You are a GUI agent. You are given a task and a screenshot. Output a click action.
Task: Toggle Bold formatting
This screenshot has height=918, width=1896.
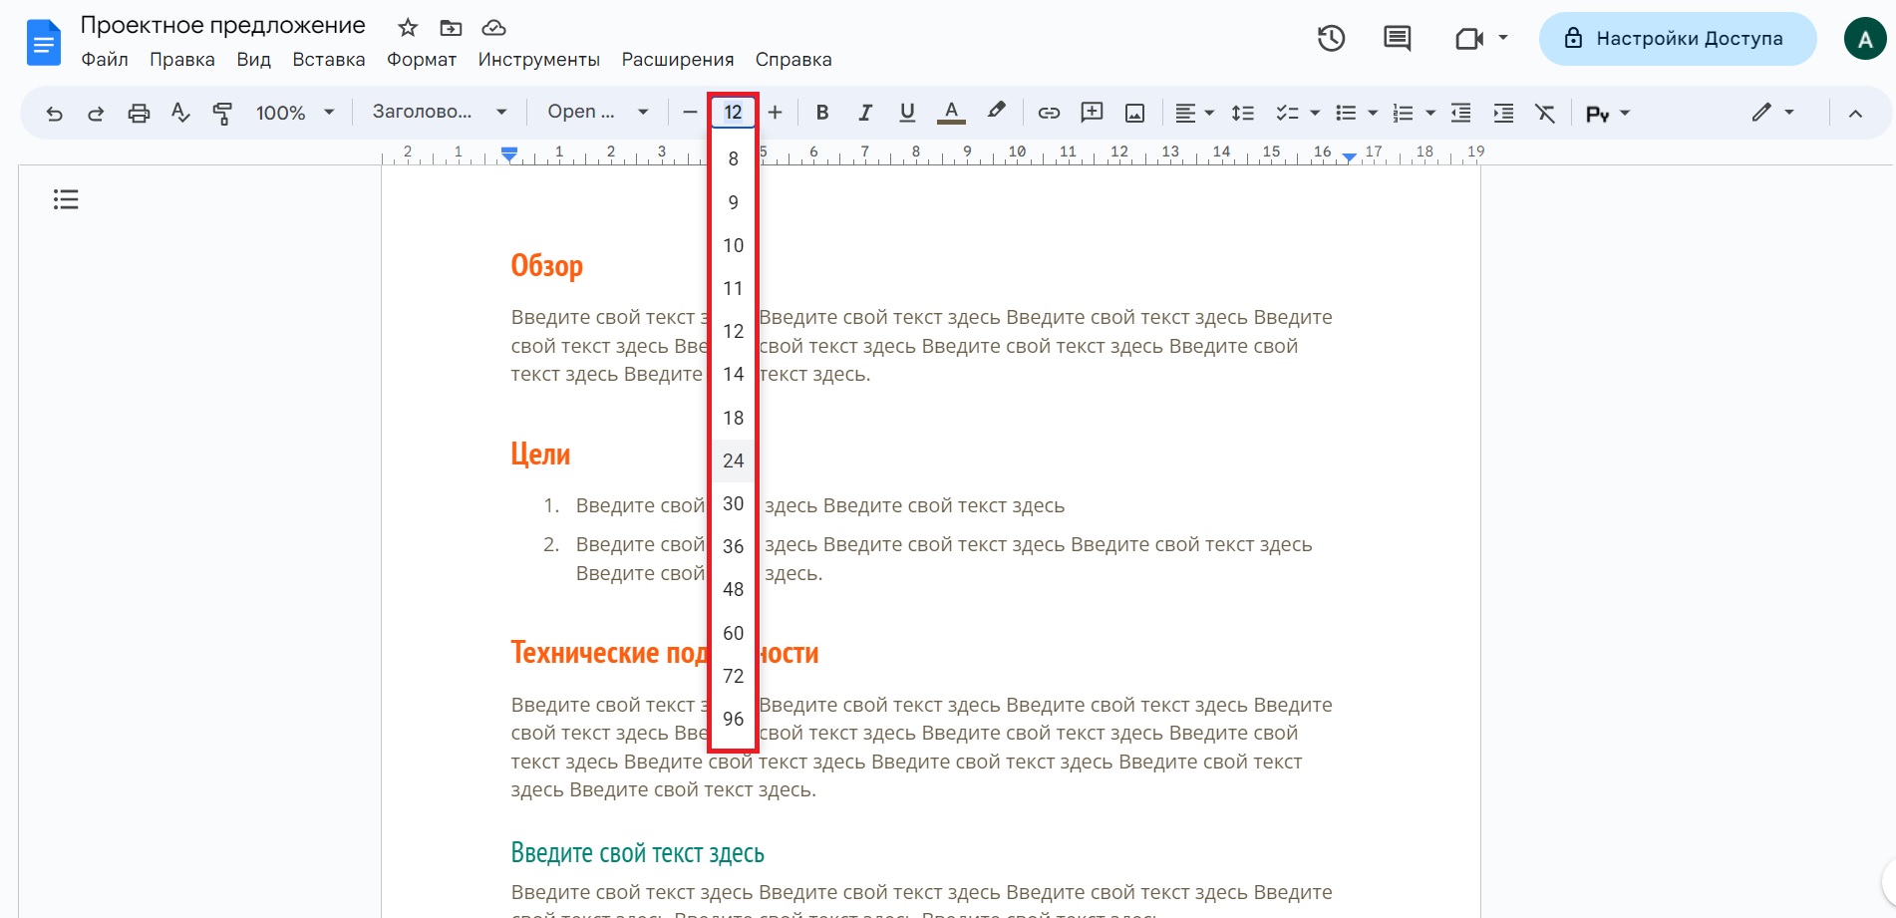click(822, 113)
